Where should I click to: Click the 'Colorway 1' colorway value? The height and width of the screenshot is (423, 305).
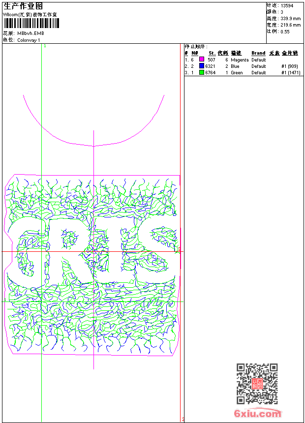(x=29, y=40)
